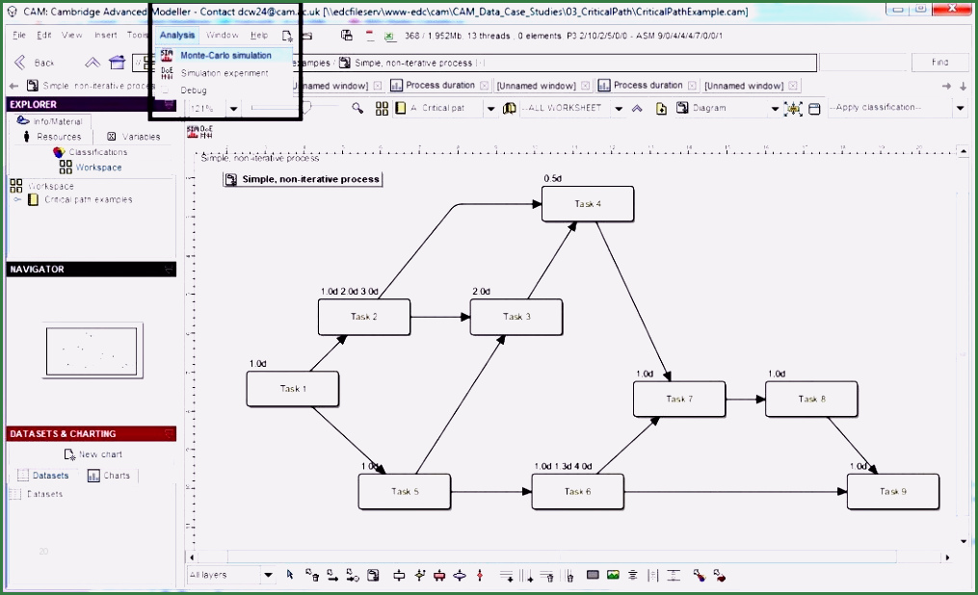This screenshot has width=978, height=595.
Task: Click the insert image icon in bottom toolbar
Action: pos(613,575)
